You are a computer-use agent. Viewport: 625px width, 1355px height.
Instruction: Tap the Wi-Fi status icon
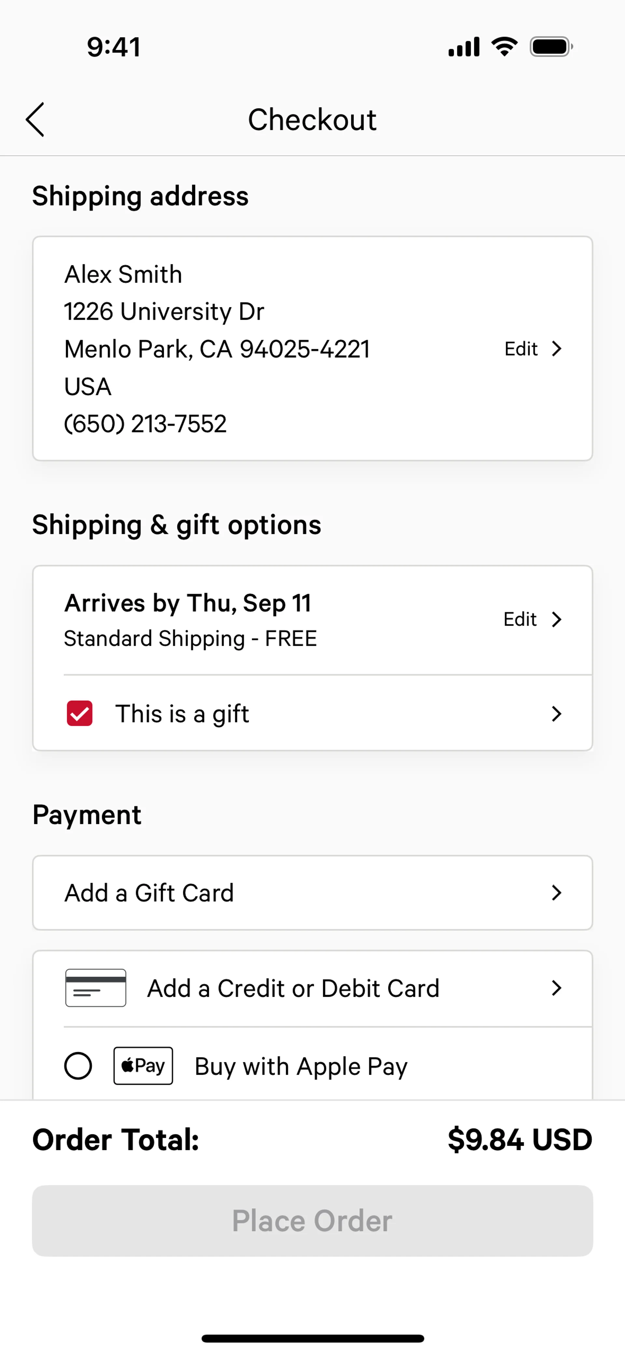coord(504,47)
